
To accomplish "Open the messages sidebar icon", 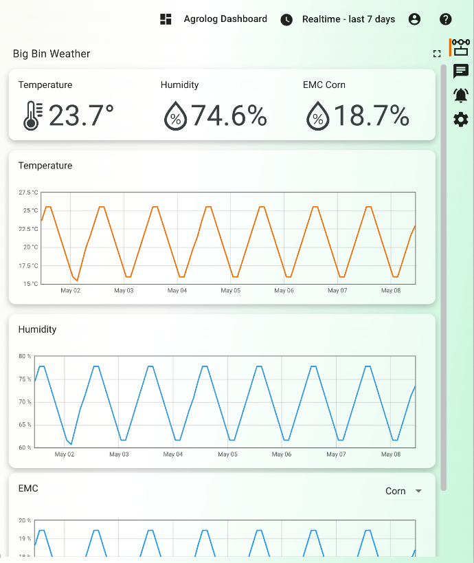I will pos(461,71).
